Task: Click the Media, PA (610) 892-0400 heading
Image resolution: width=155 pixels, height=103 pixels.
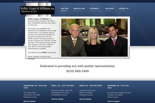Action: 90,85
